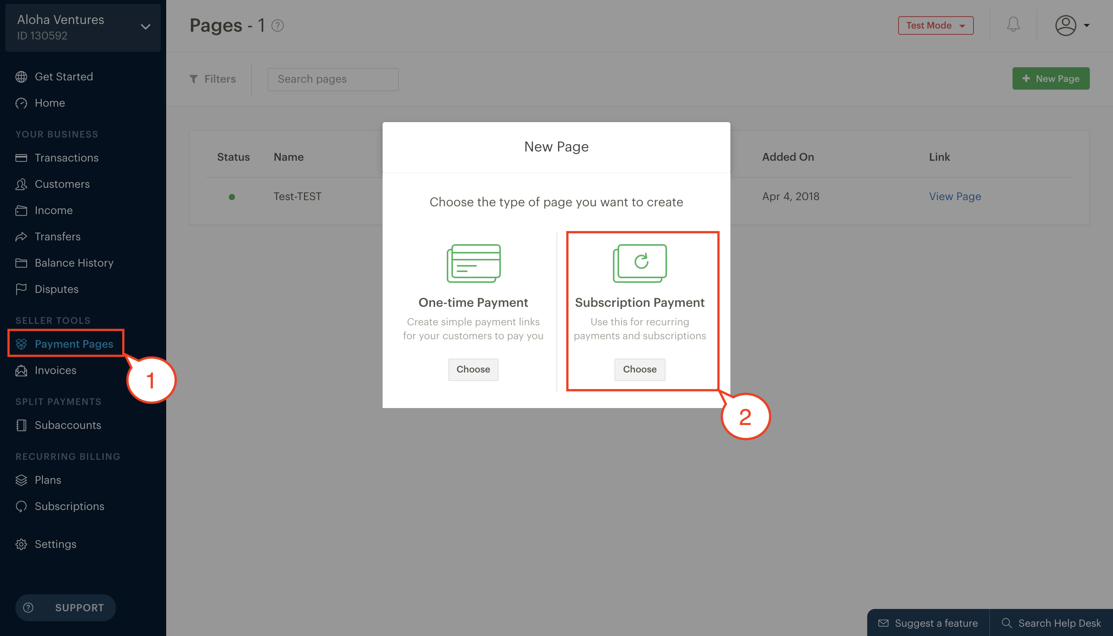The height and width of the screenshot is (636, 1113).
Task: Click the Filters funnel icon
Action: point(194,79)
